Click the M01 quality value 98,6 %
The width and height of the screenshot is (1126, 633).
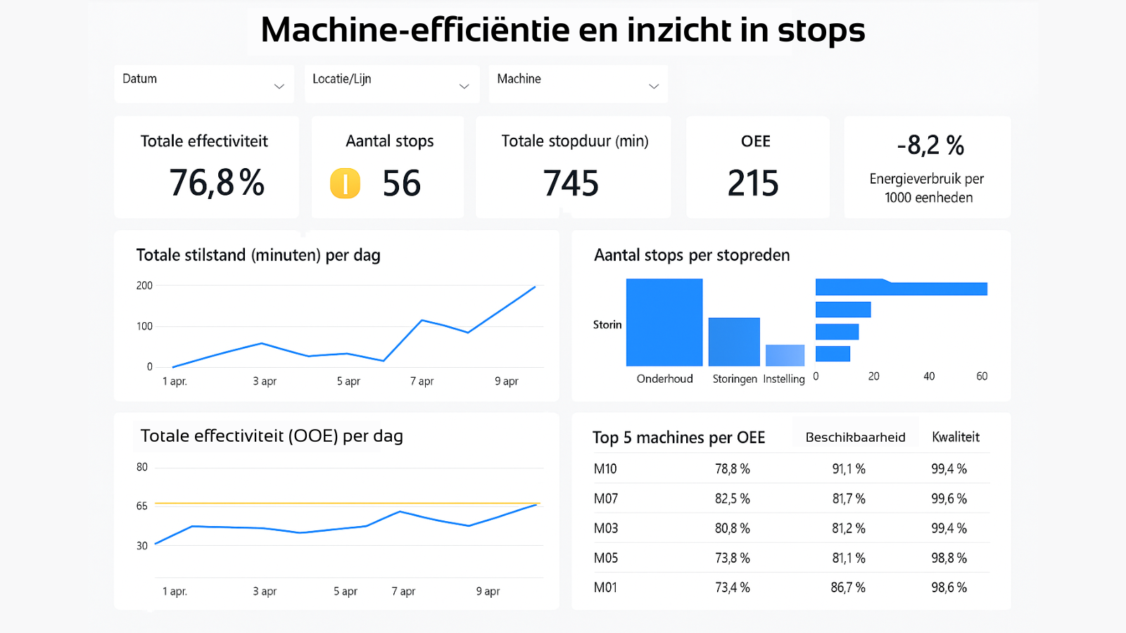point(949,587)
